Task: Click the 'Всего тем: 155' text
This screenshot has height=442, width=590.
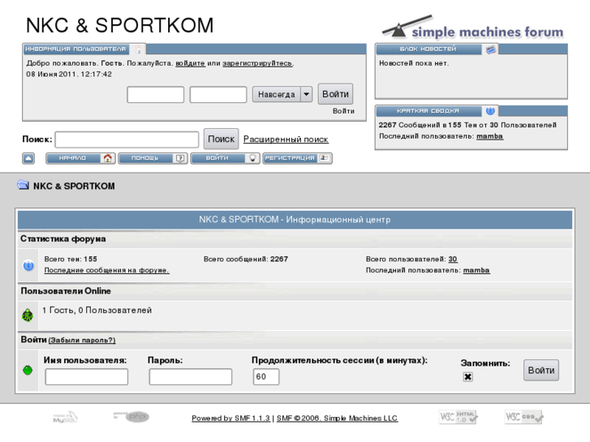Action: tap(71, 259)
